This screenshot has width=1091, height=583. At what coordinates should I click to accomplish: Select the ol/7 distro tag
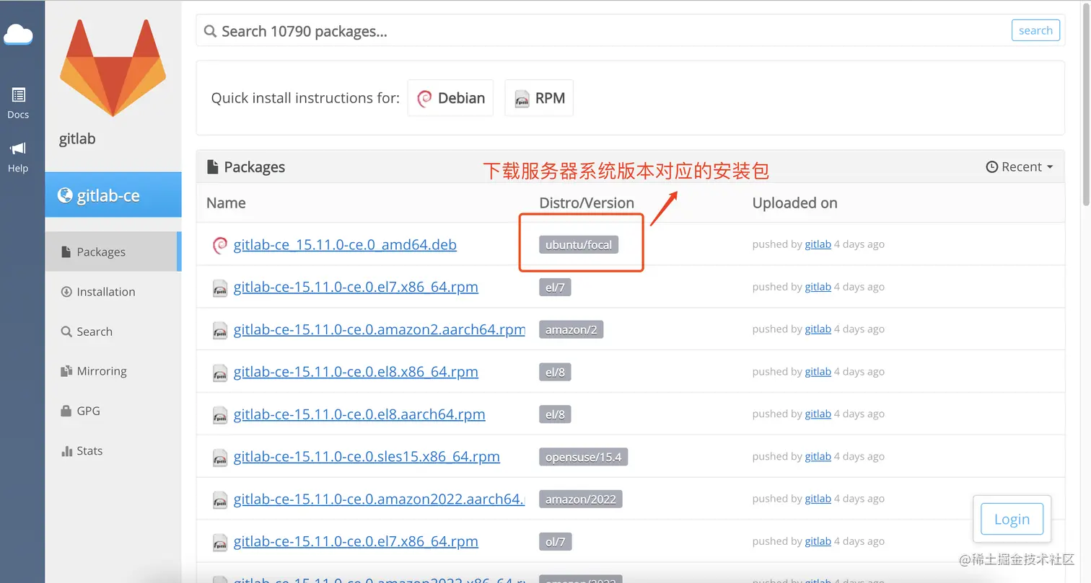click(x=555, y=542)
